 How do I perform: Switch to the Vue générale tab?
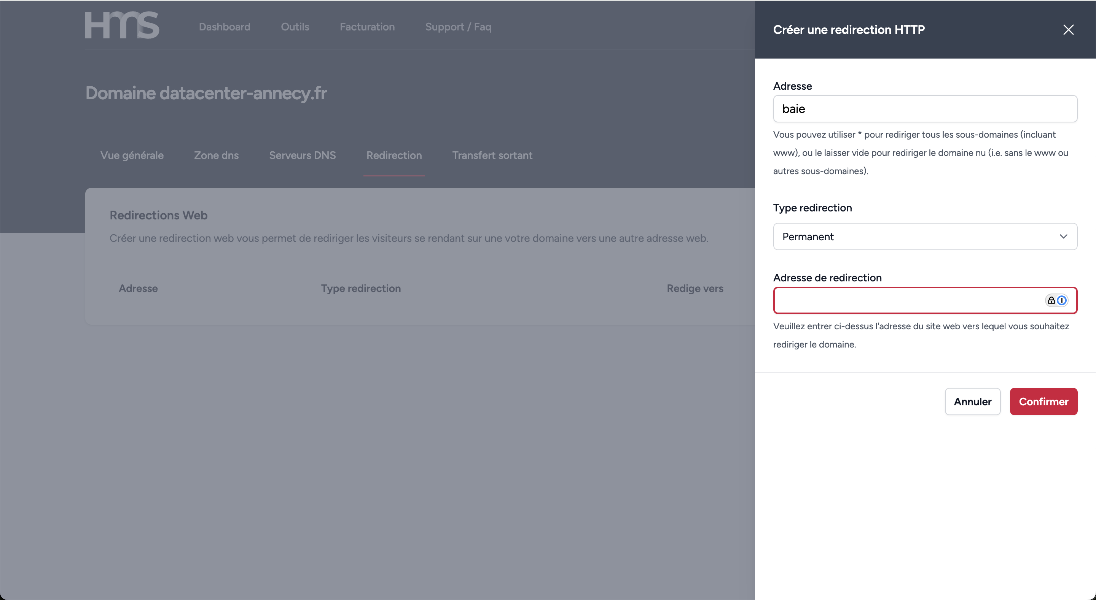tap(132, 155)
